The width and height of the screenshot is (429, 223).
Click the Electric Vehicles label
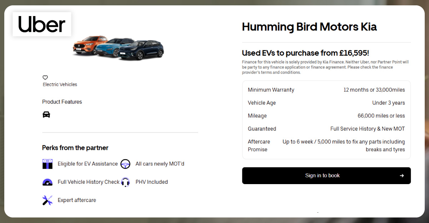coord(59,85)
